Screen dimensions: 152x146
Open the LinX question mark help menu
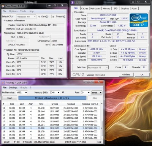pyautogui.click(x=31, y=87)
